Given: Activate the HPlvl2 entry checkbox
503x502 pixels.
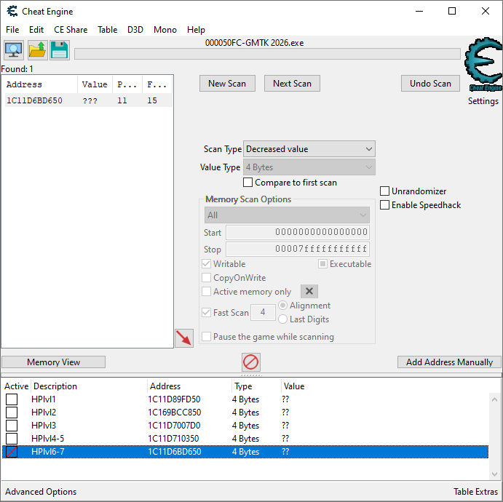Looking at the screenshot, I should point(12,413).
